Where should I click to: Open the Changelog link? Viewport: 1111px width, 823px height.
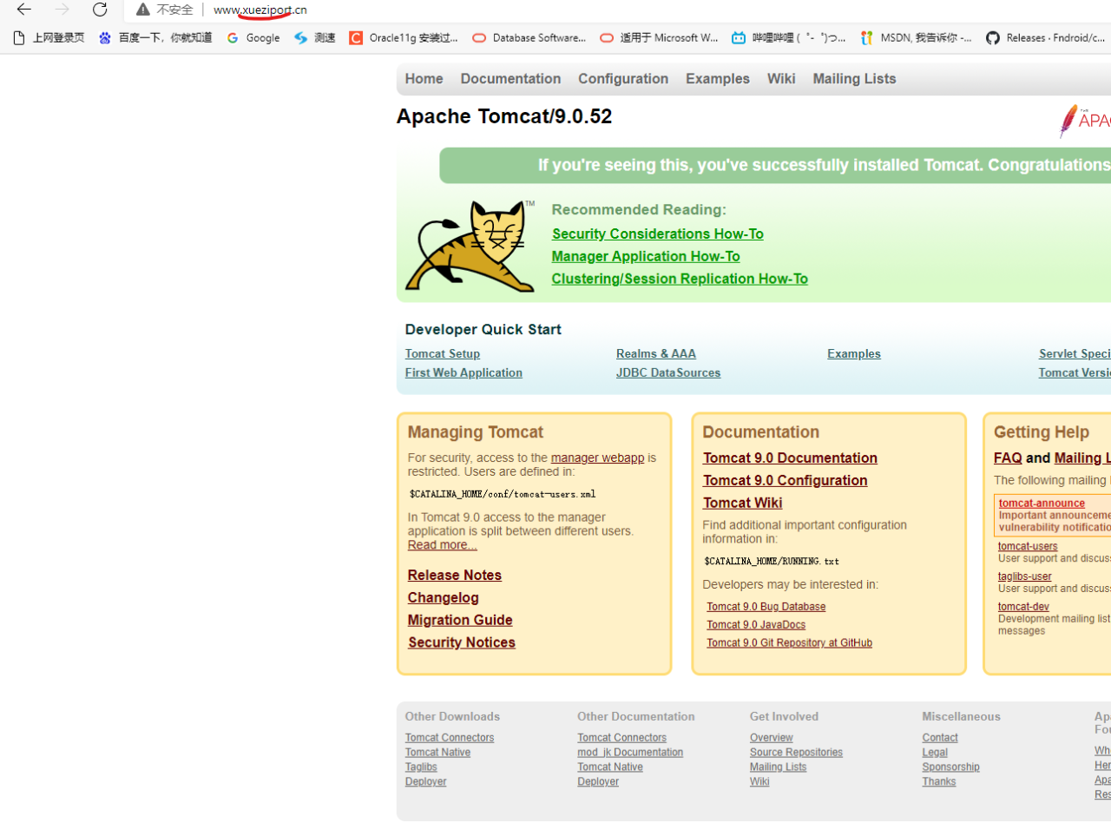[x=444, y=597]
